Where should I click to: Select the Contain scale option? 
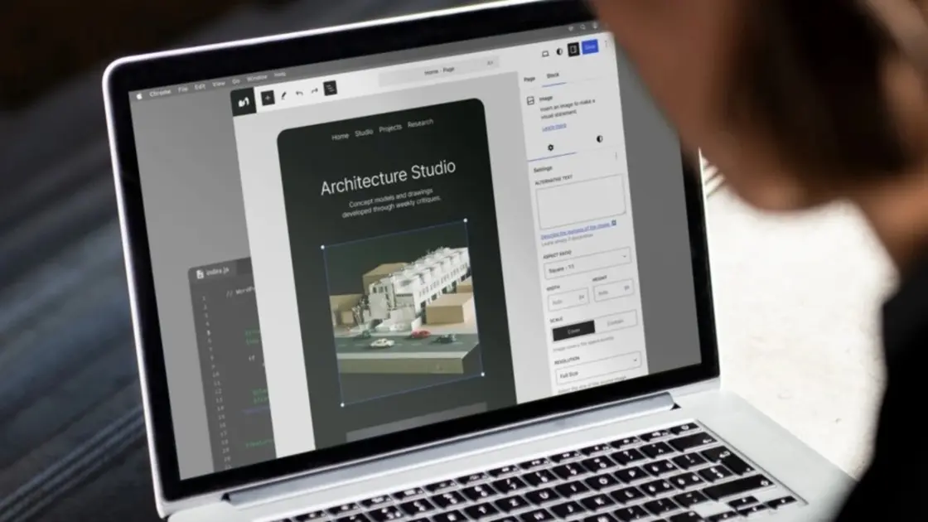pos(616,322)
